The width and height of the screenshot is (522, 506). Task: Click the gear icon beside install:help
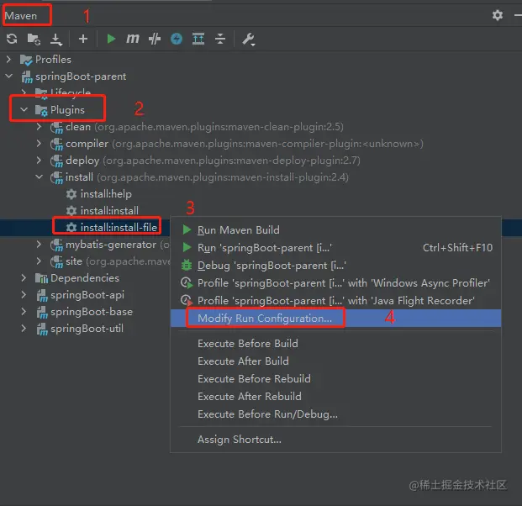71,194
